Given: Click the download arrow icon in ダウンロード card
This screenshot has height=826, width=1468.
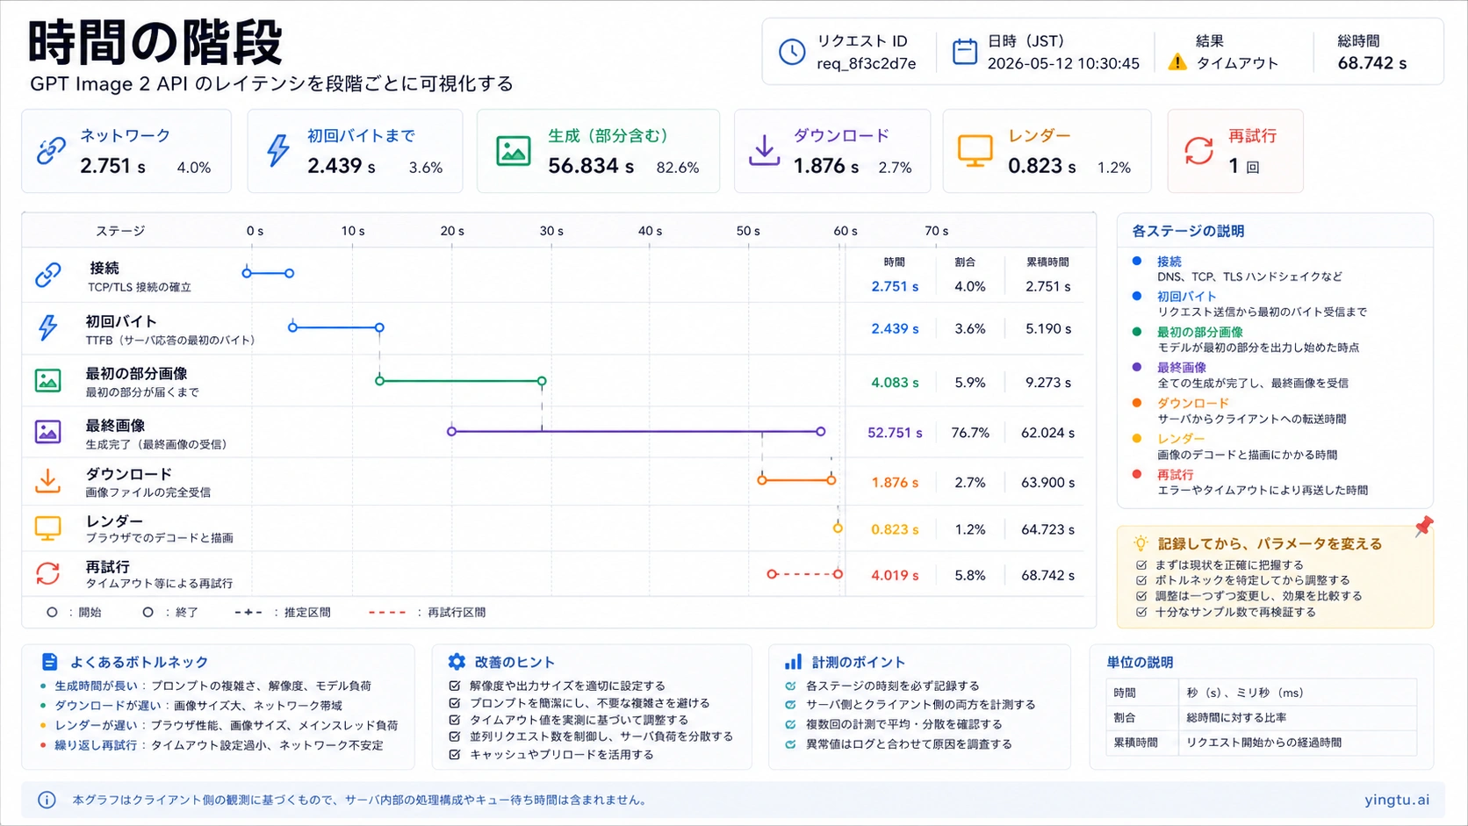Looking at the screenshot, I should point(764,150).
